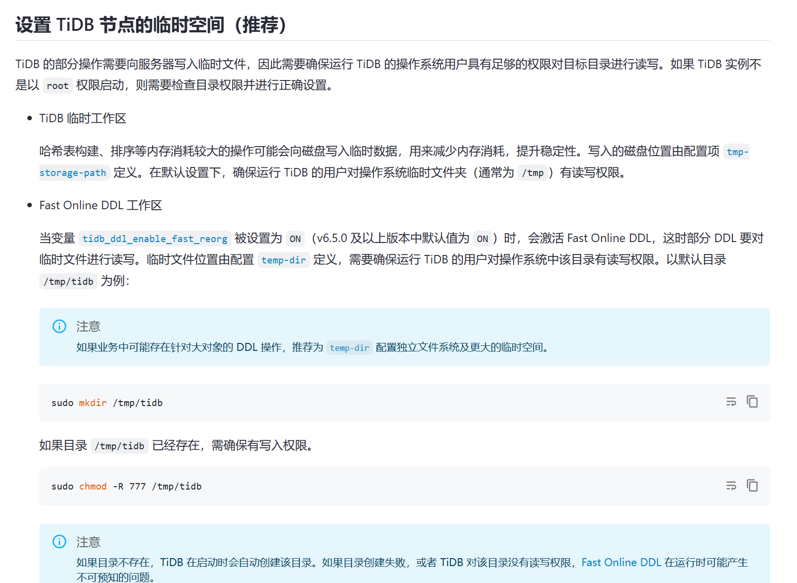Click the '/tmp' inline code after 通常为
Screen dimensions: 797x583
532,173
